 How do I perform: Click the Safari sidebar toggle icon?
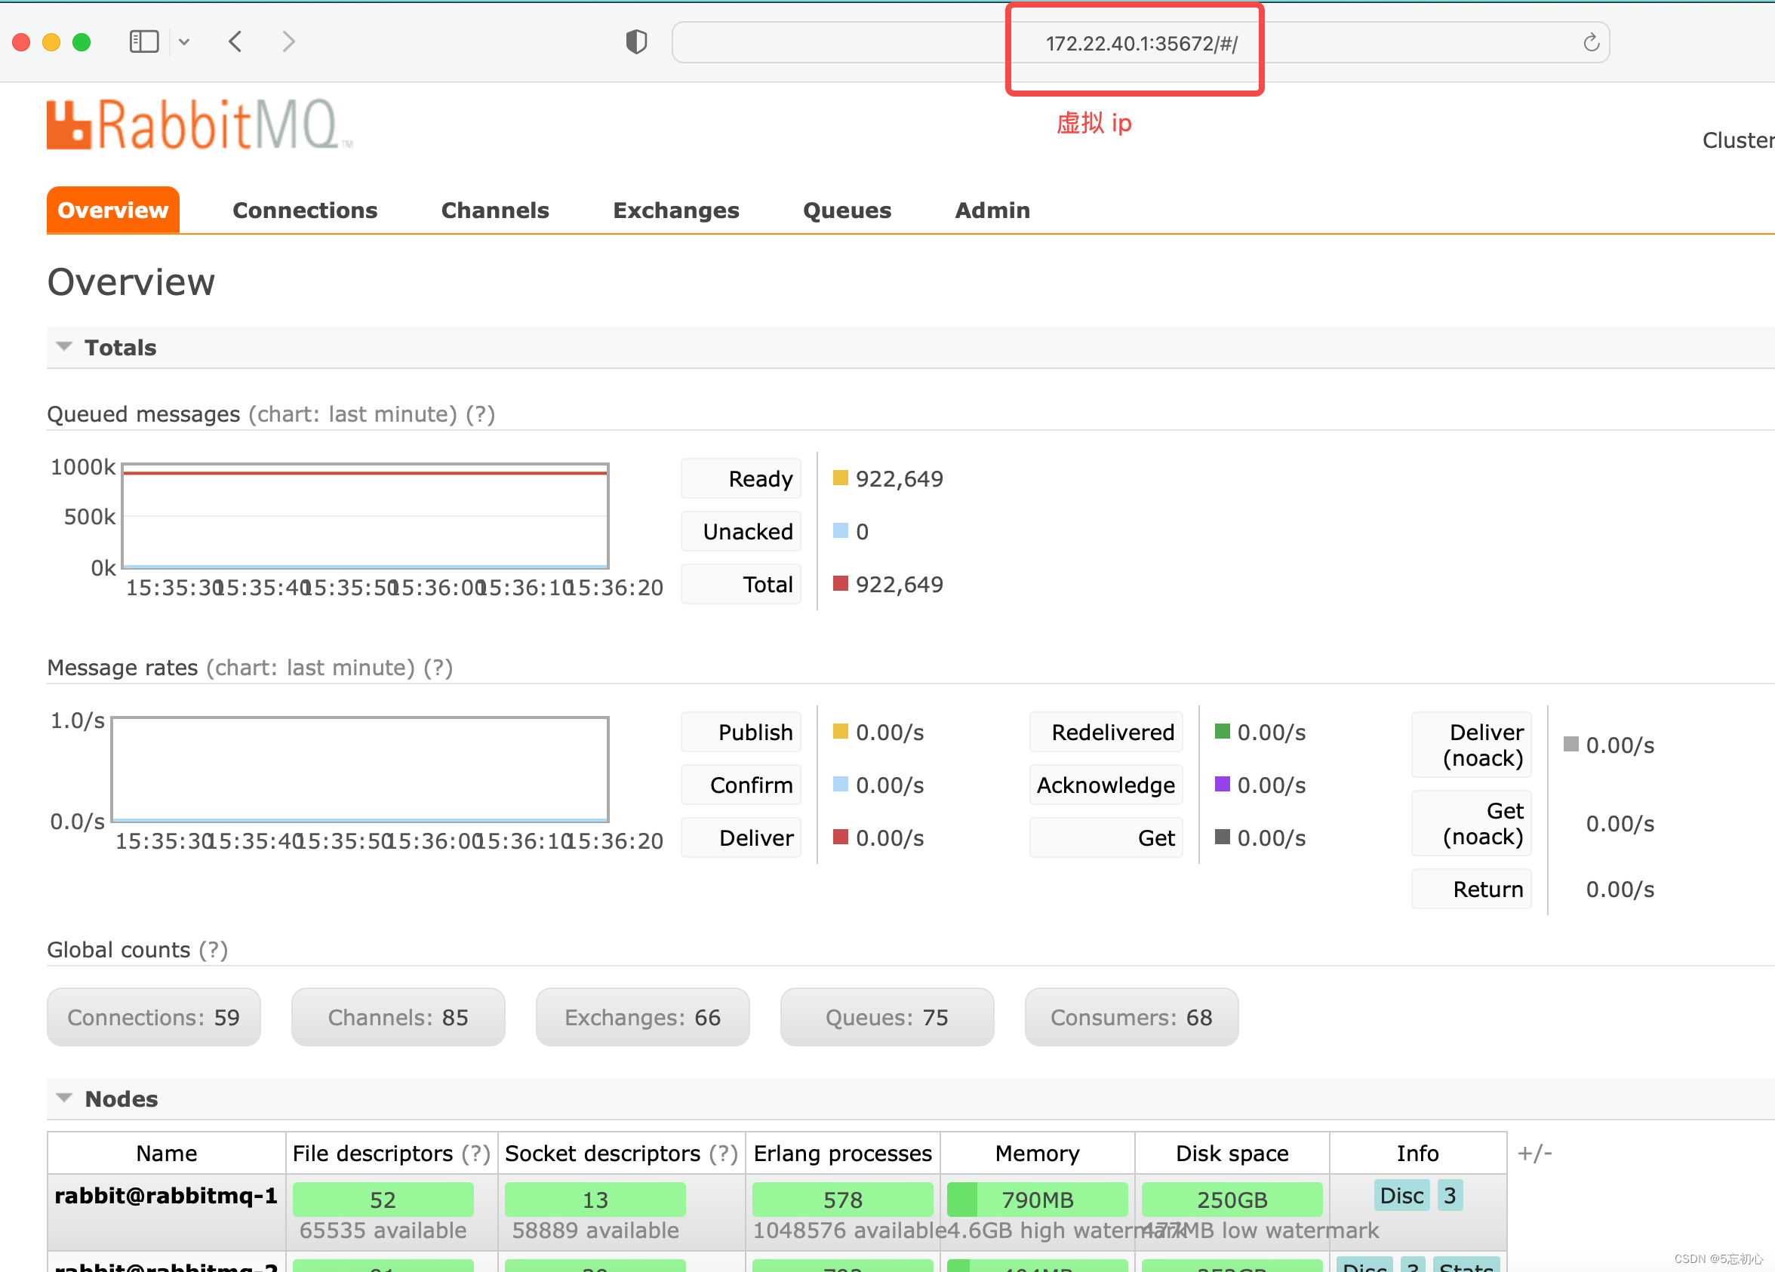pyautogui.click(x=144, y=41)
